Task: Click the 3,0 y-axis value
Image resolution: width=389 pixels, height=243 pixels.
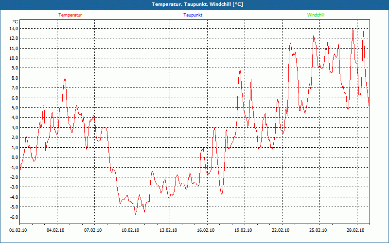Action: (x=15, y=128)
